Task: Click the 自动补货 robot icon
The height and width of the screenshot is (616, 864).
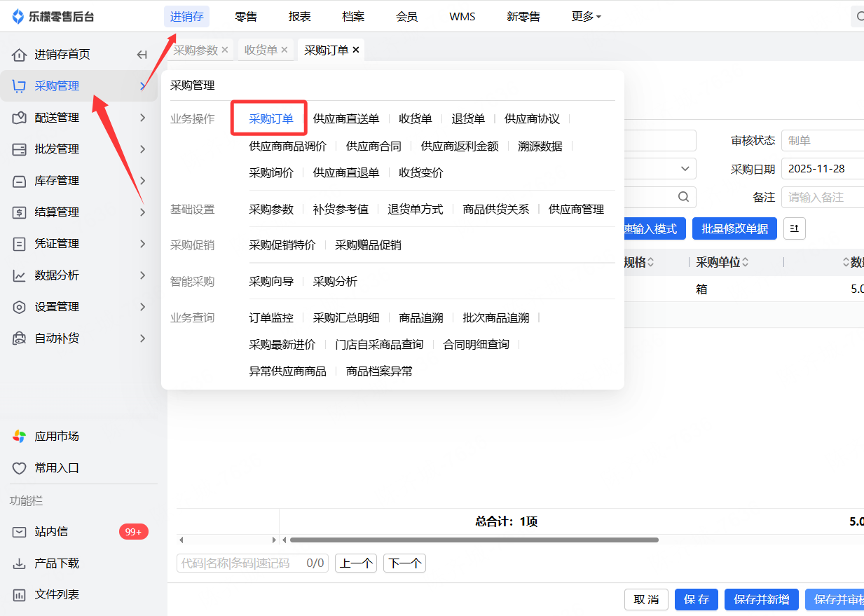Action: click(x=20, y=338)
